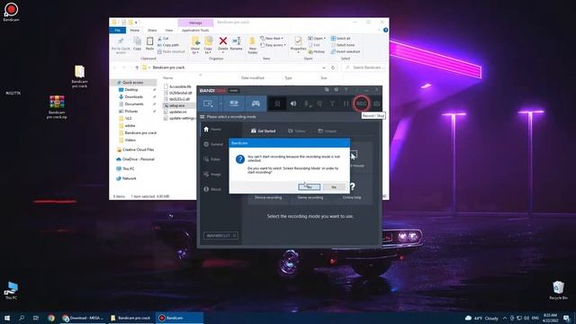Open the General section in Bandicam sidebar
Image resolution: width=576 pixels, height=324 pixels.
(213, 144)
